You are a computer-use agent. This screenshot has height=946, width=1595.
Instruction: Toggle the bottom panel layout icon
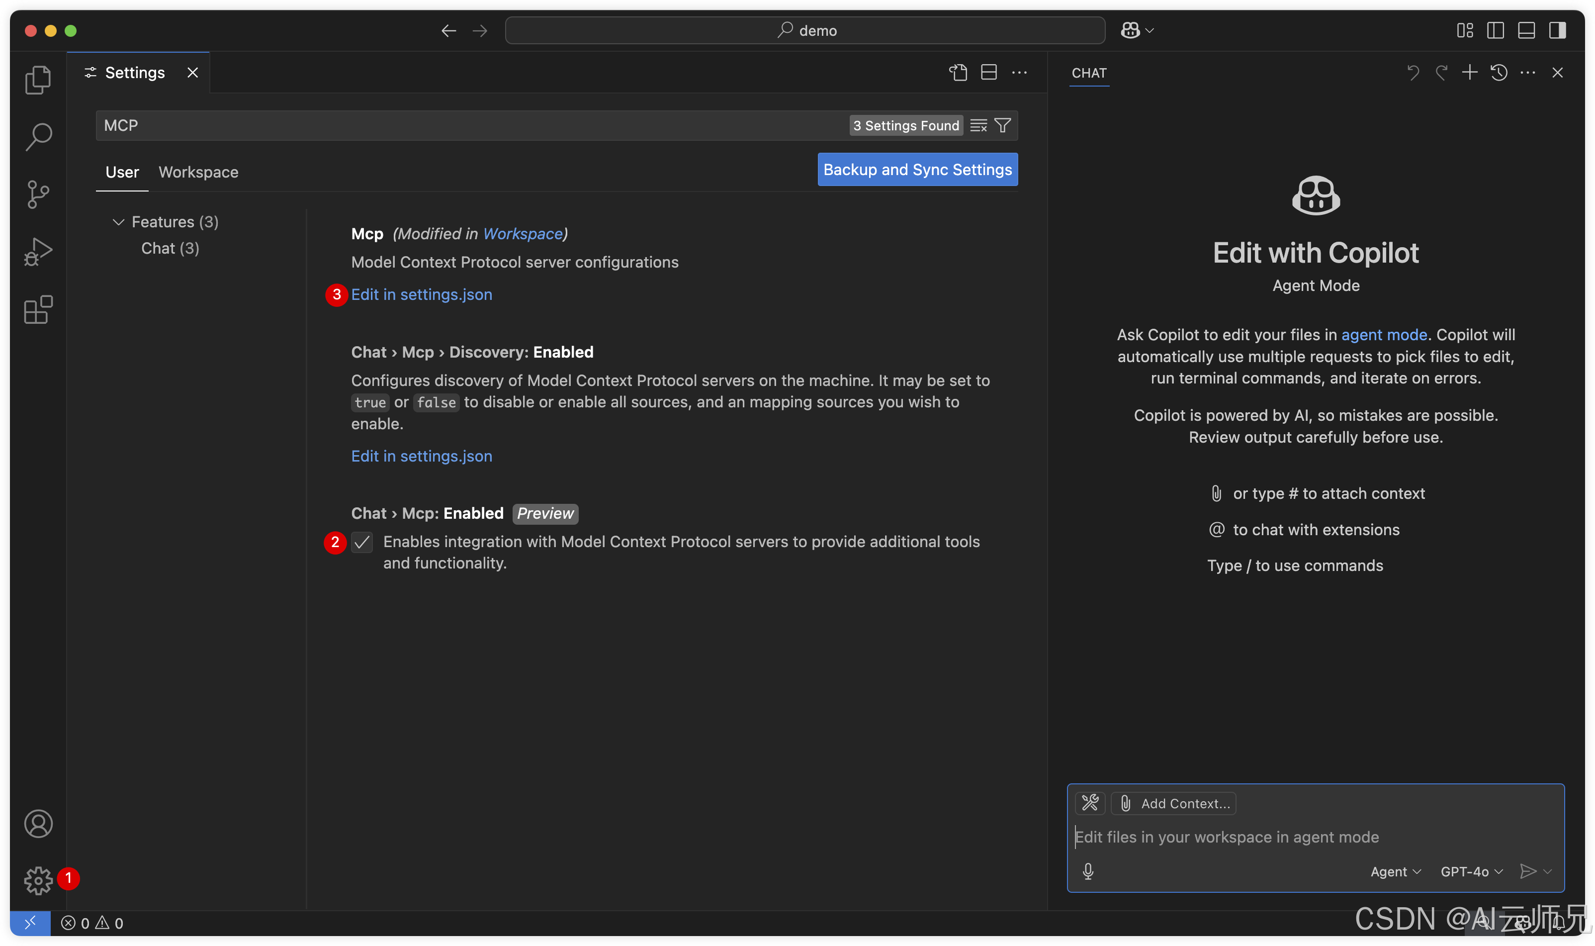(1526, 31)
